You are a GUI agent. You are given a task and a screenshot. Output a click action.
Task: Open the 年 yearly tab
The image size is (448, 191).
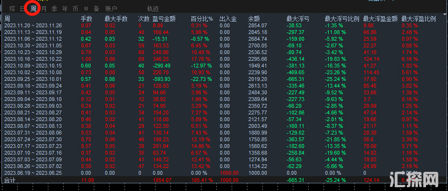click(x=65, y=9)
